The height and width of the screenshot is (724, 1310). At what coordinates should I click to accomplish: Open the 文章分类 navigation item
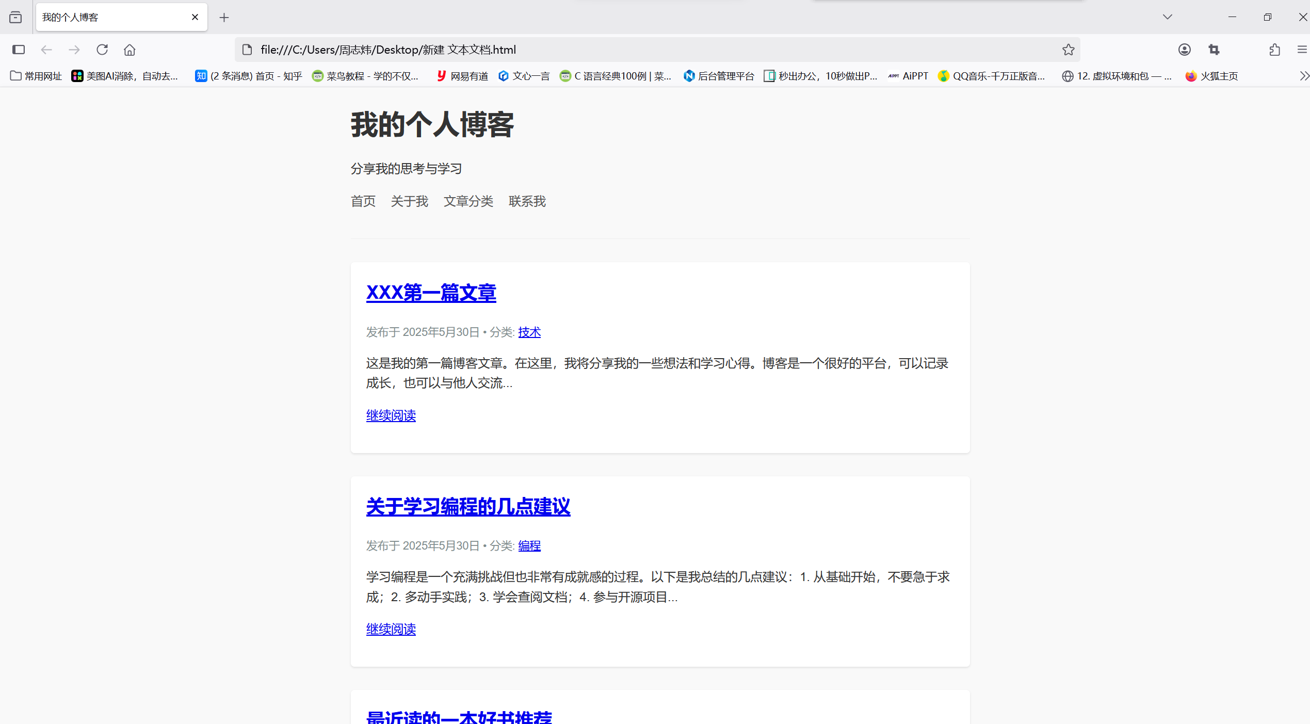point(468,201)
